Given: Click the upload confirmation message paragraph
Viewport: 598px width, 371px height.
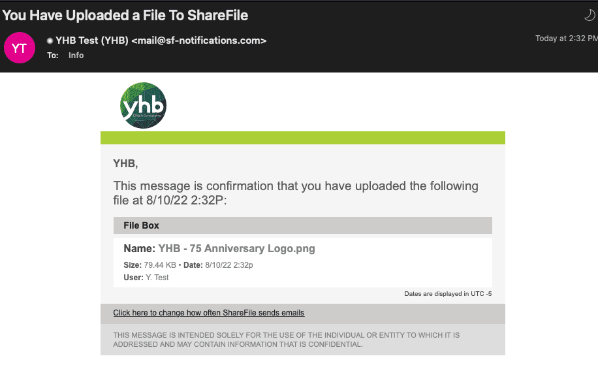Looking at the screenshot, I should 296,193.
